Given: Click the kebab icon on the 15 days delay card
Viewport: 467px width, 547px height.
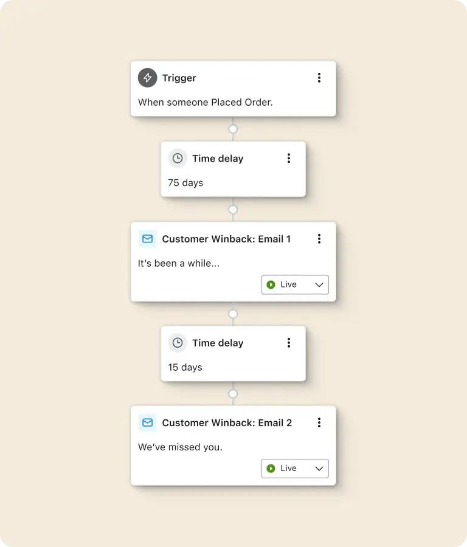Looking at the screenshot, I should click(x=289, y=343).
